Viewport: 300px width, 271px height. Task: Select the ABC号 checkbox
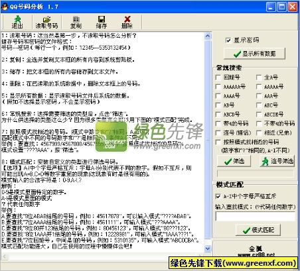[x=259, y=105]
